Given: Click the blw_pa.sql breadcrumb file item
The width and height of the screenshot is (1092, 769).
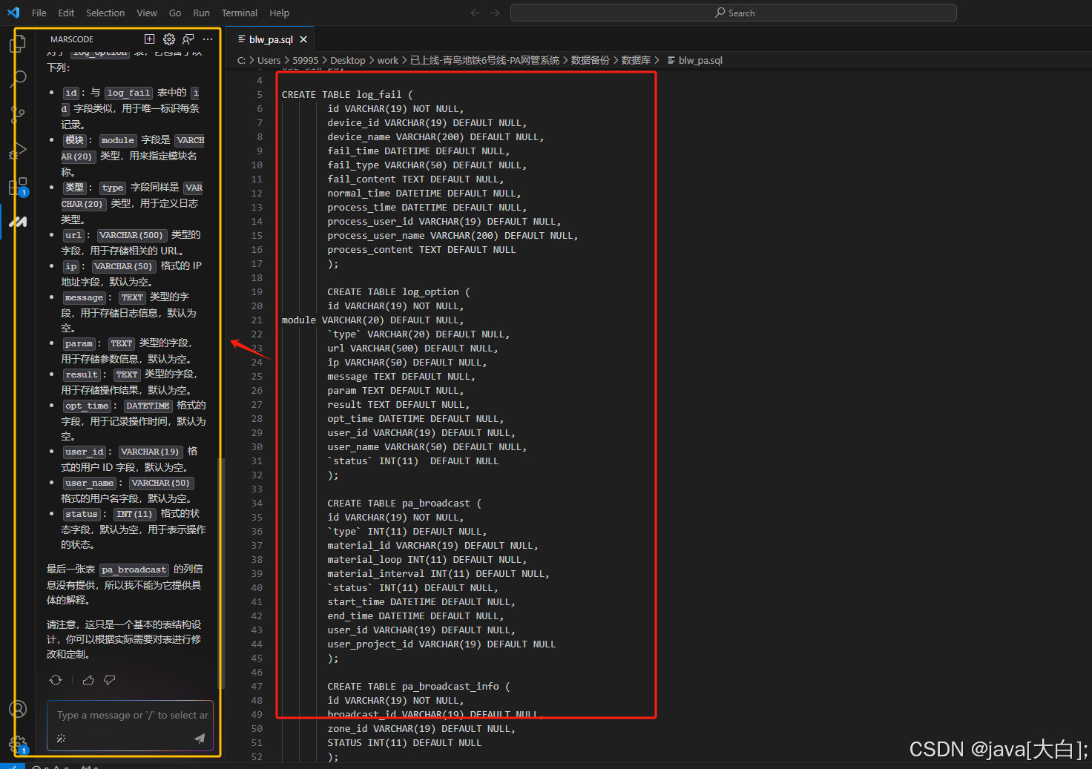Looking at the screenshot, I should pyautogui.click(x=695, y=61).
